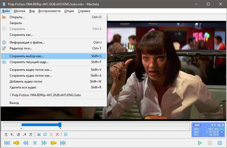Viewport: 227px width, 148px height.
Task: Jump to the beginning of the video
Action: (7, 143)
